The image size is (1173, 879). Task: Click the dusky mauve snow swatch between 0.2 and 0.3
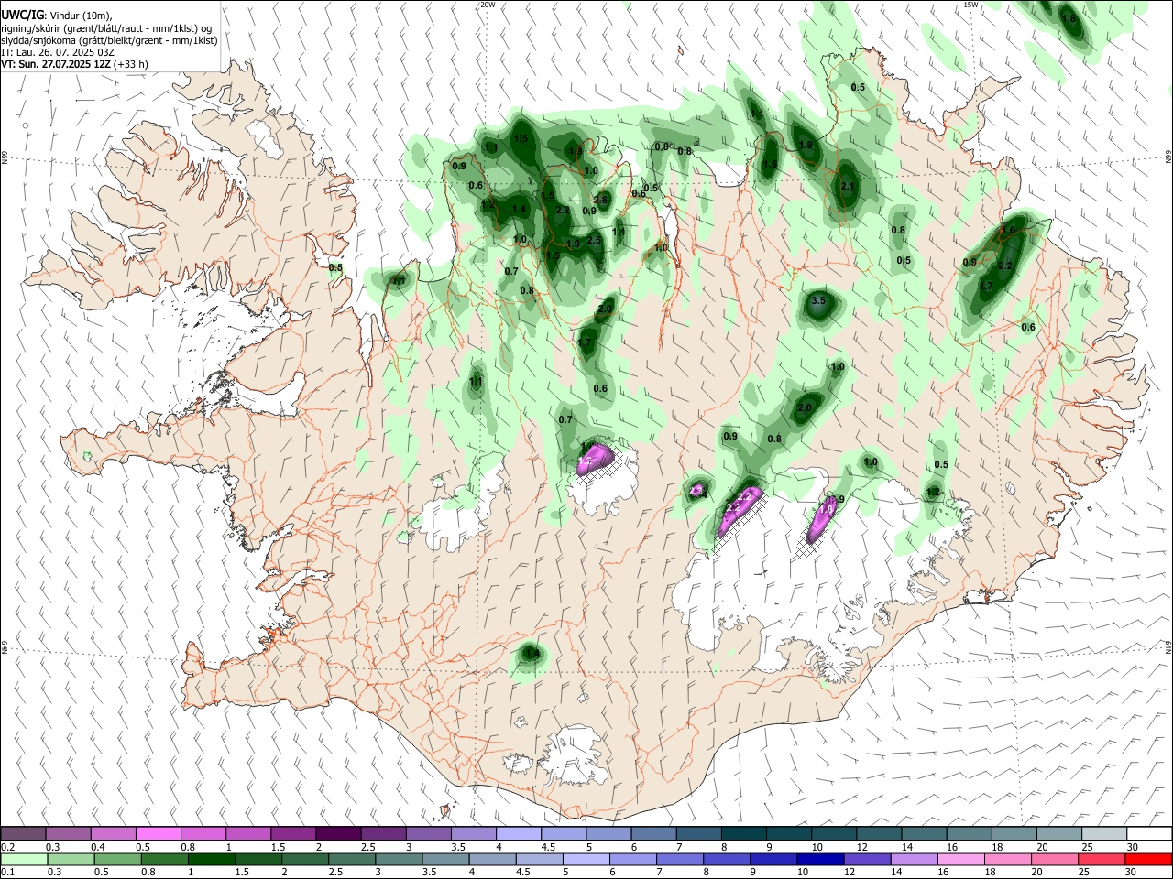pyautogui.click(x=25, y=833)
